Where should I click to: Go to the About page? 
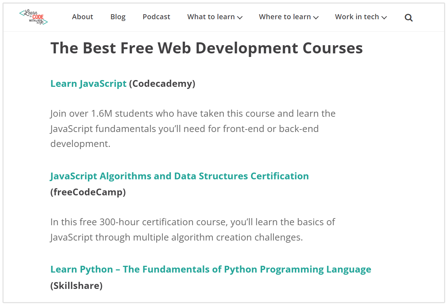point(82,17)
